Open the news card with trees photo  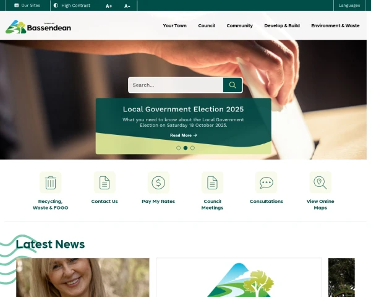[341, 278]
